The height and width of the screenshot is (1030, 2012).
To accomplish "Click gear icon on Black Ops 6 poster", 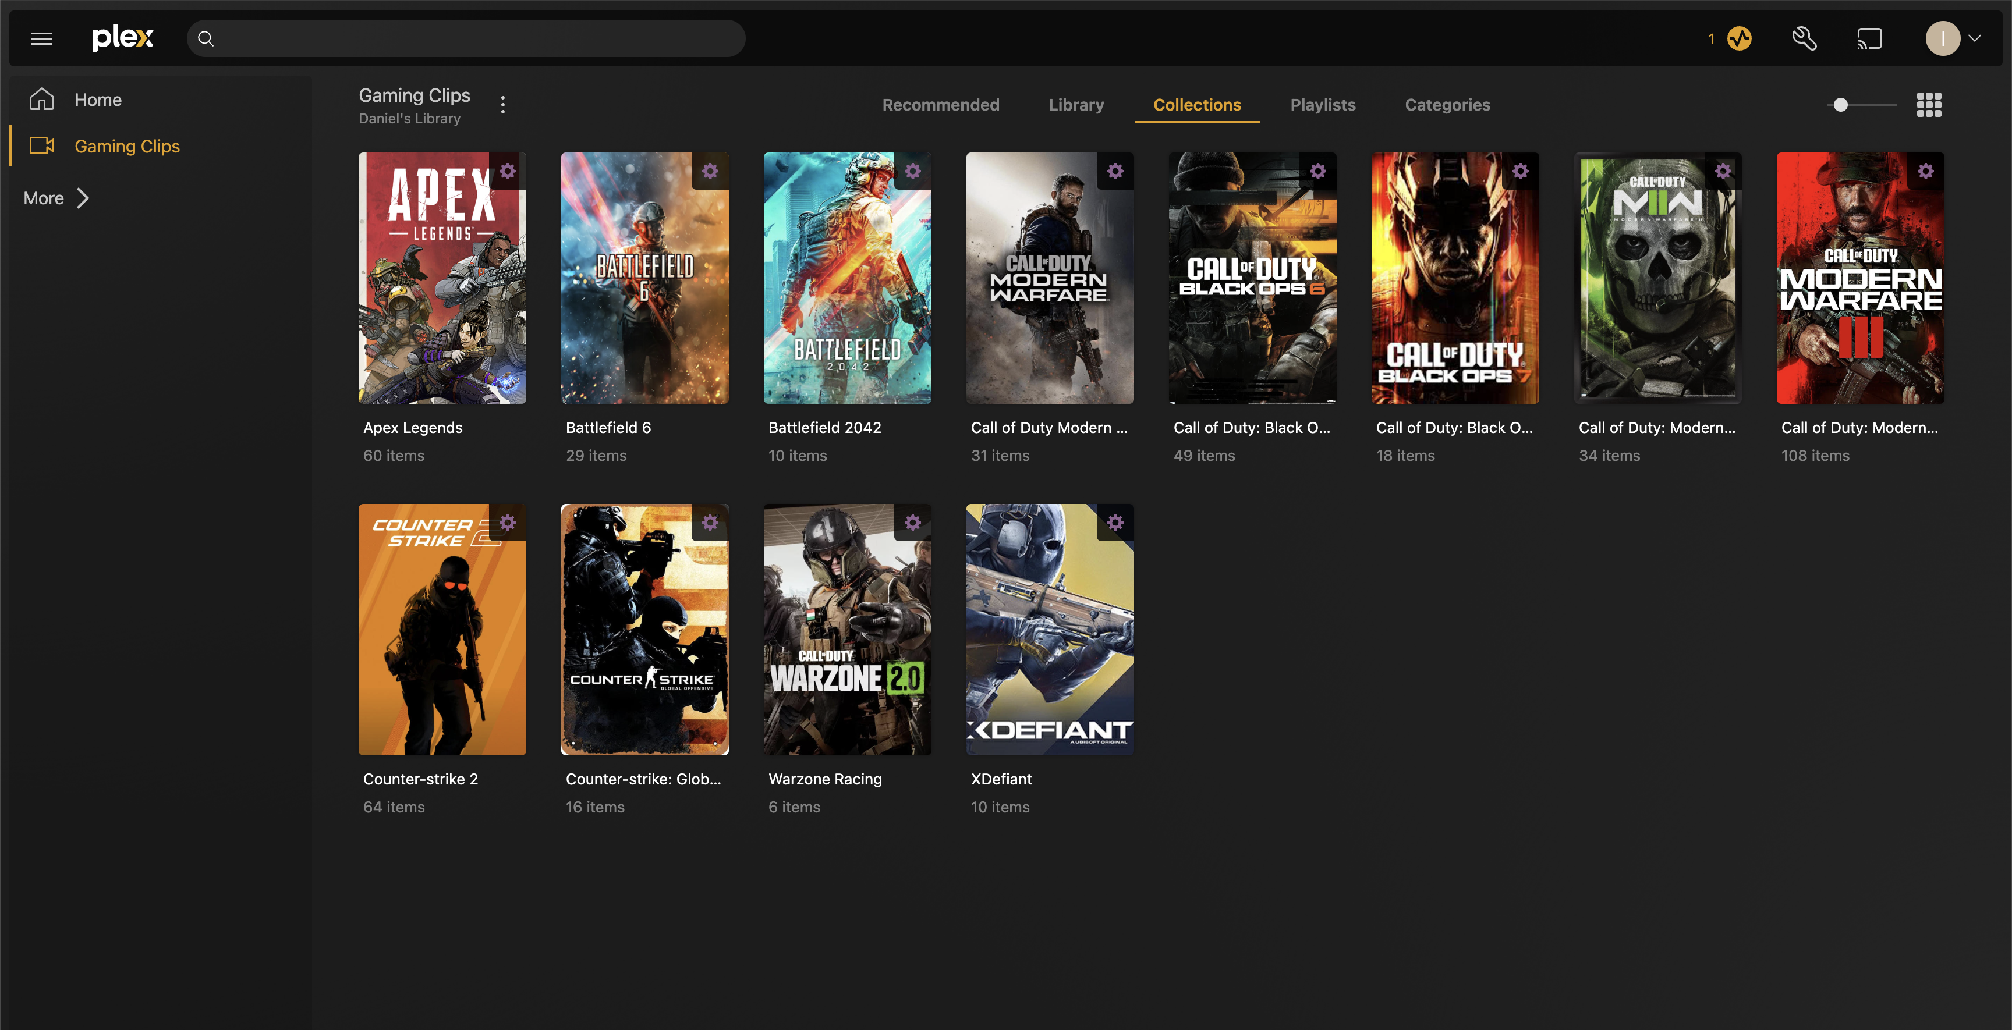I will (1317, 171).
